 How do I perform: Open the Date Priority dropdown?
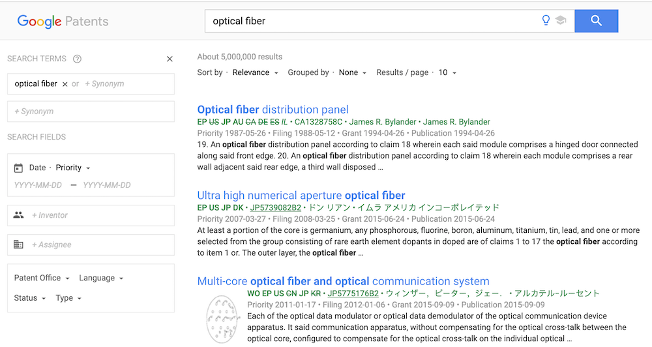click(73, 168)
